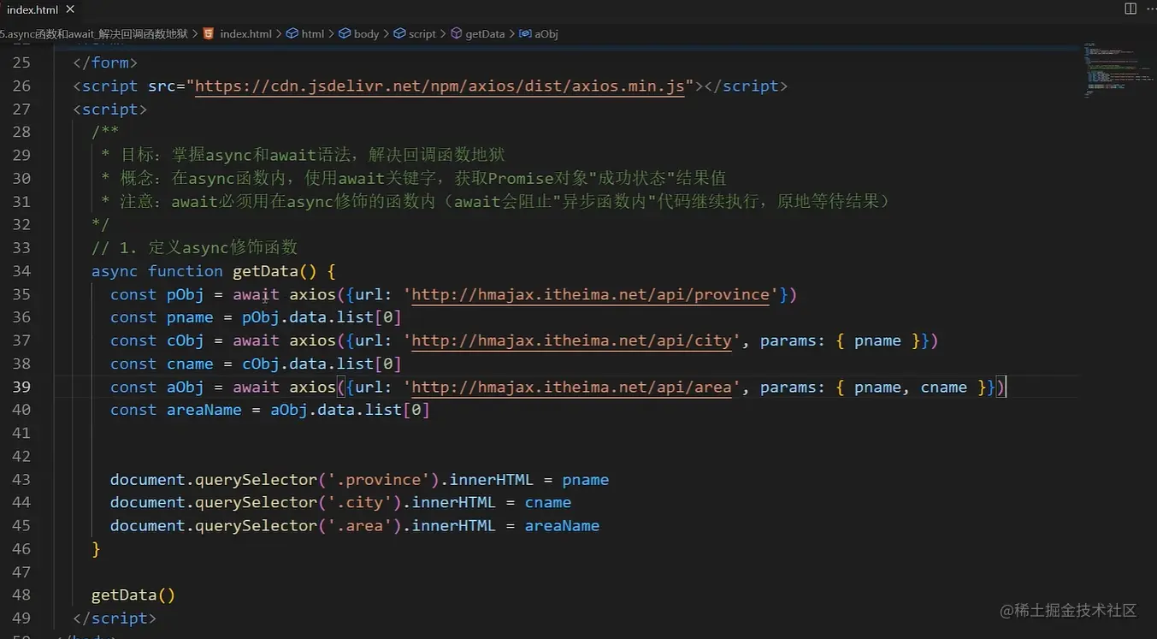Click 'cObj' declared on line 37
This screenshot has width=1157, height=639.
tap(186, 340)
